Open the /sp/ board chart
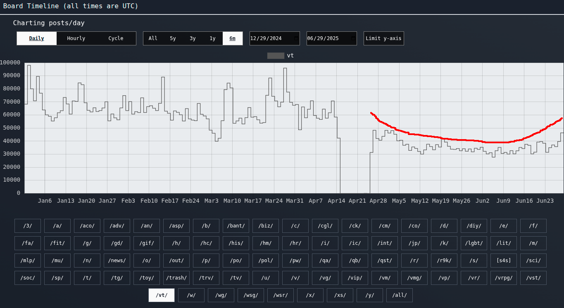564x308 pixels. point(57,278)
